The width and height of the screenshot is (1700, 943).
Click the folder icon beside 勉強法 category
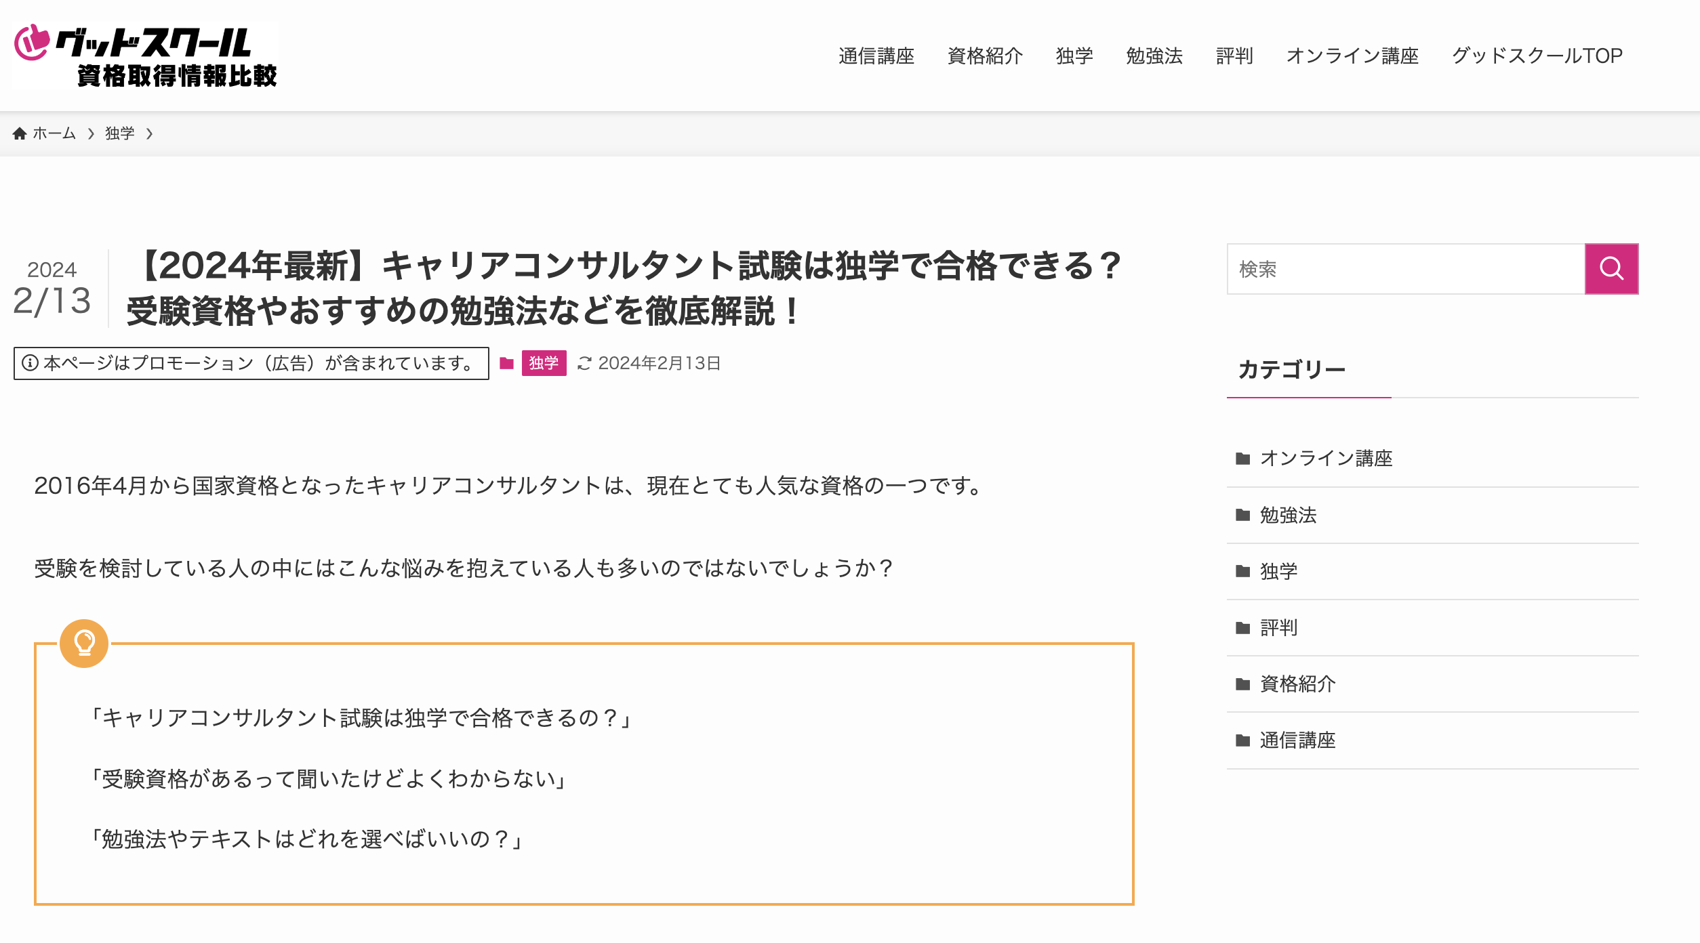point(1242,515)
